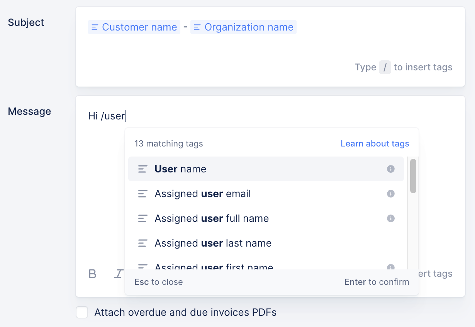Click the info icon beside User name

(x=391, y=169)
